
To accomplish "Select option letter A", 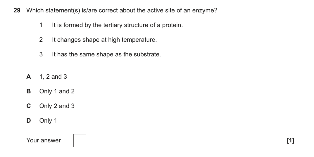I will click(29, 77).
